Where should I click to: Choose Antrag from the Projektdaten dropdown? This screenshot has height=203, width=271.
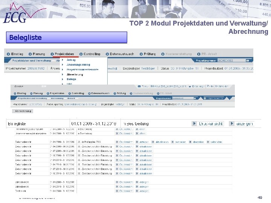pyautogui.click(x=71, y=60)
